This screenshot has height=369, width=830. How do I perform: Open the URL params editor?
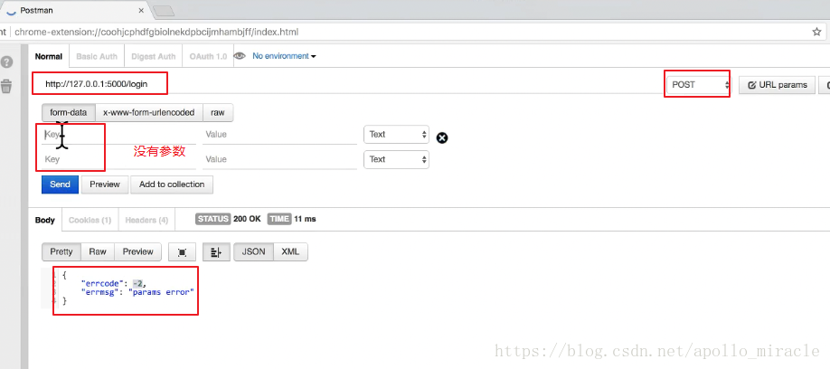(x=777, y=85)
